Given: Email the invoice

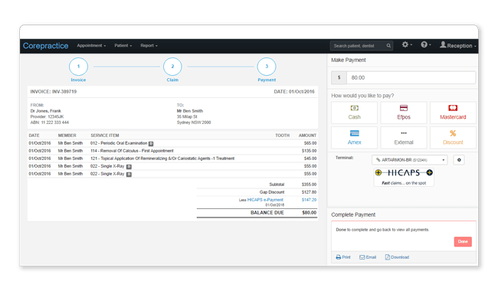Looking at the screenshot, I should click(x=368, y=257).
